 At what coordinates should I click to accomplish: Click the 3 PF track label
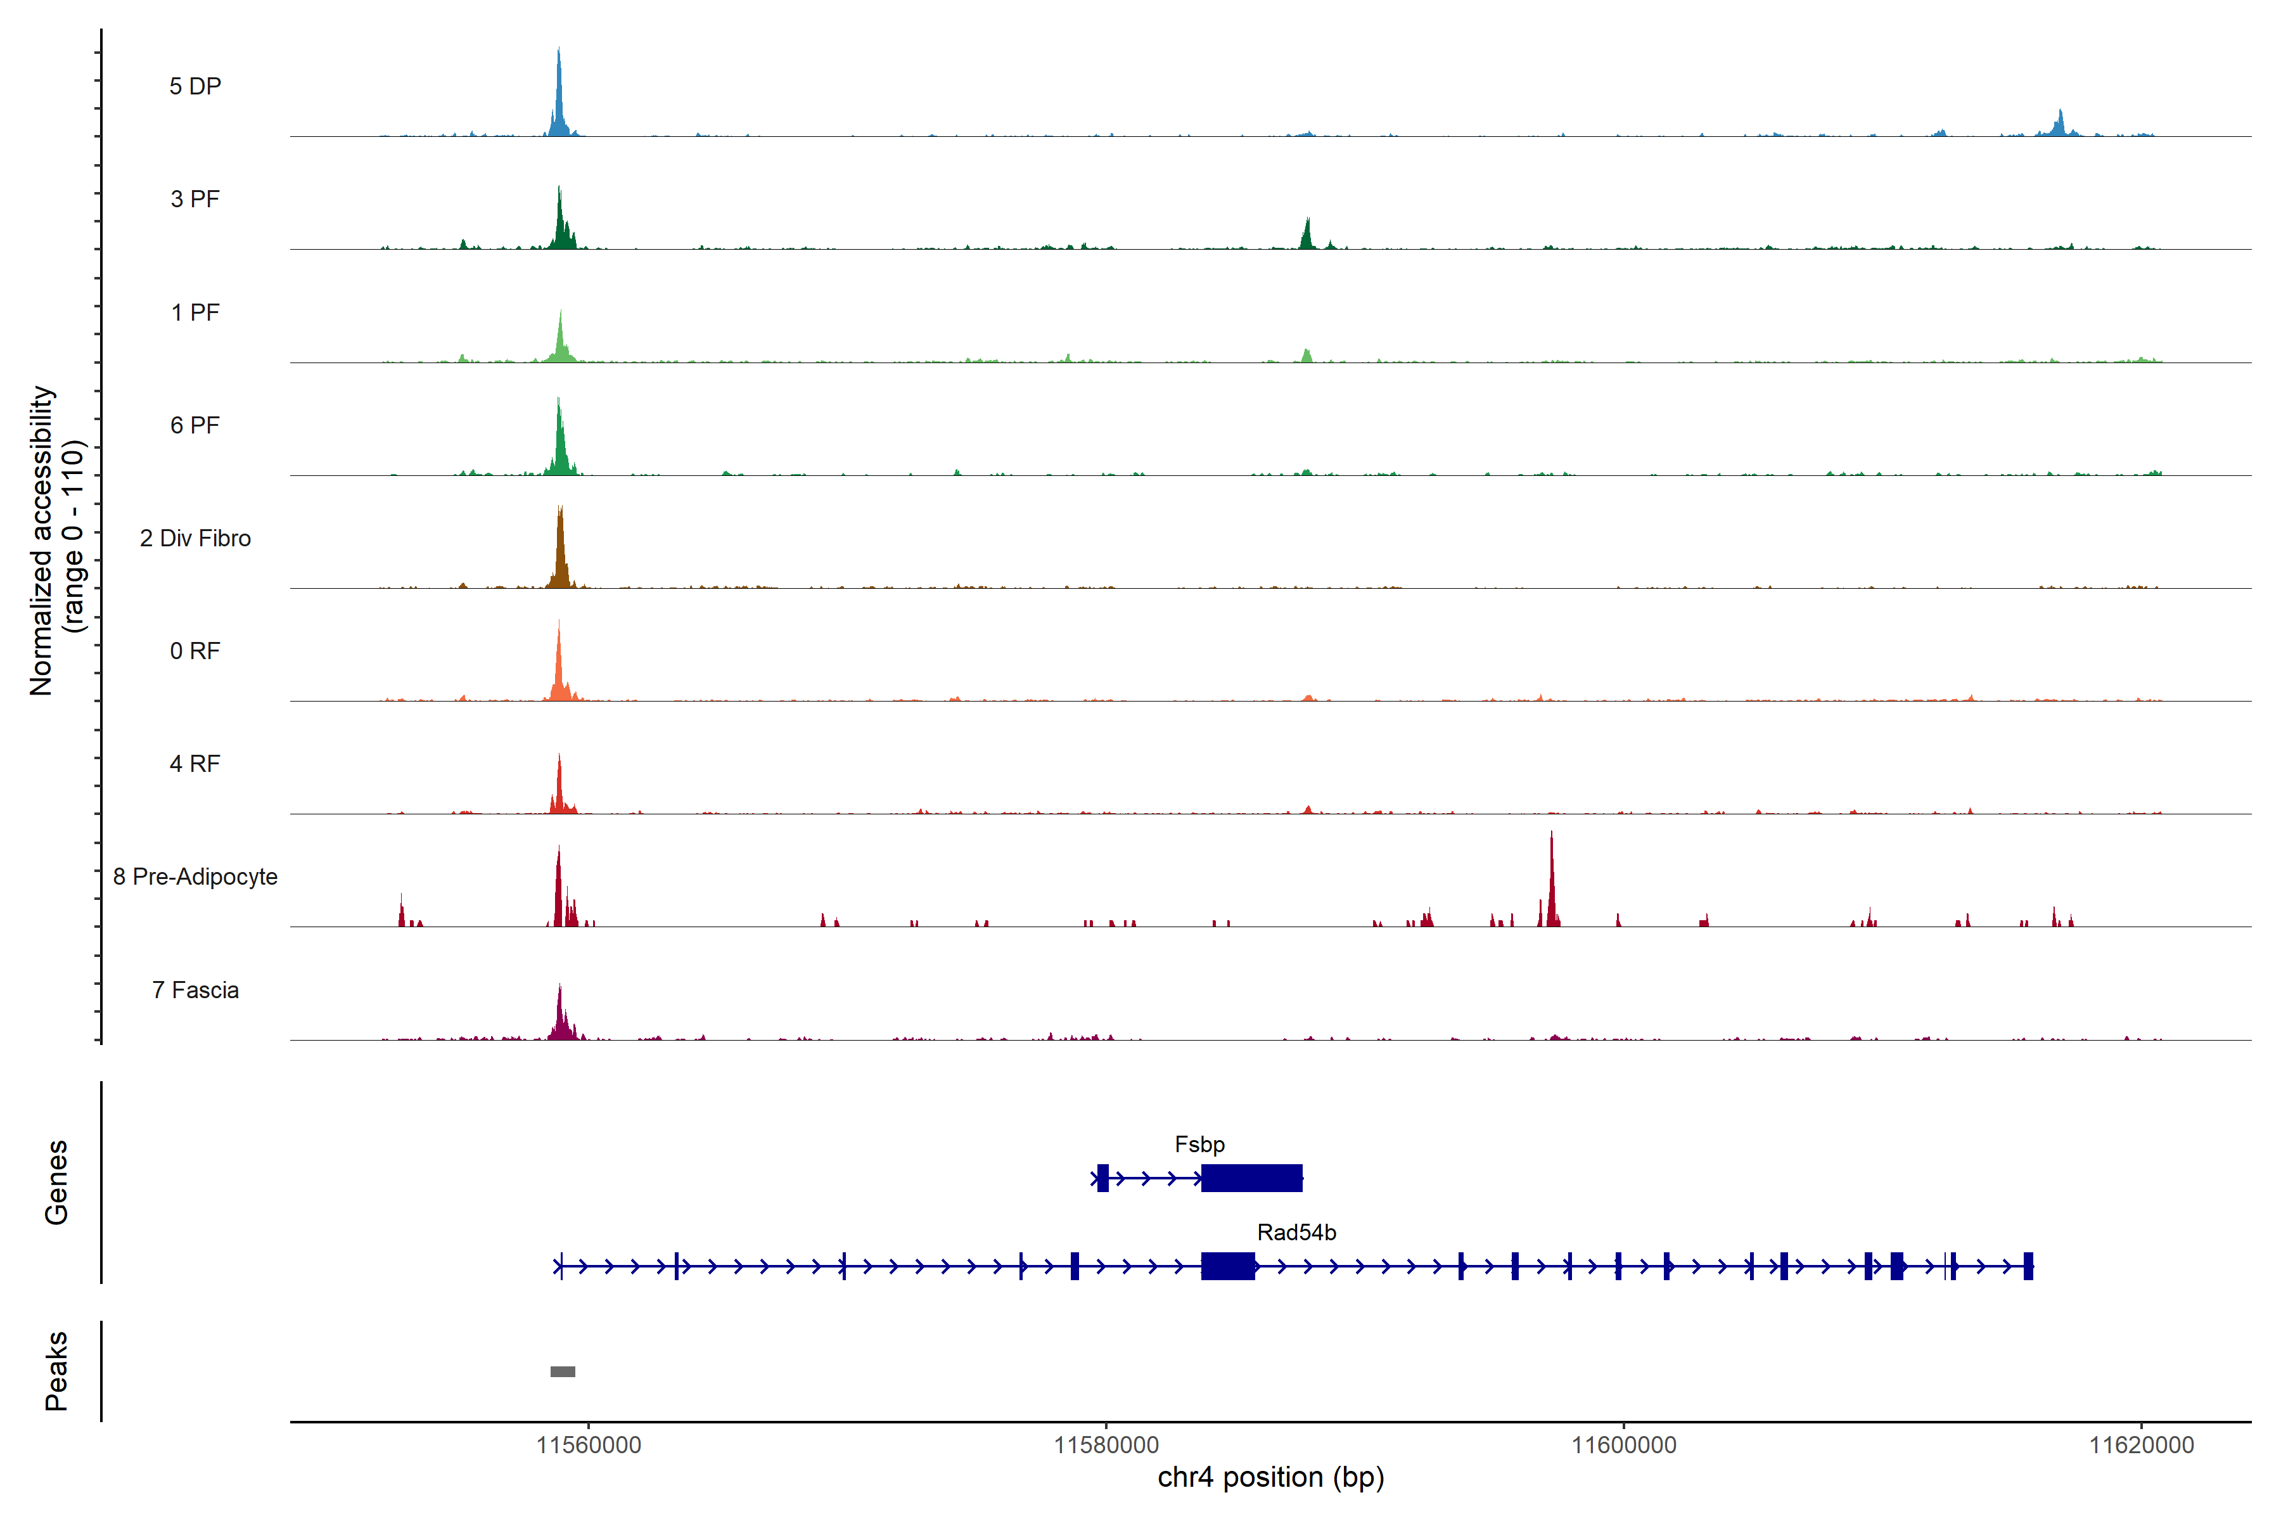coord(195,199)
